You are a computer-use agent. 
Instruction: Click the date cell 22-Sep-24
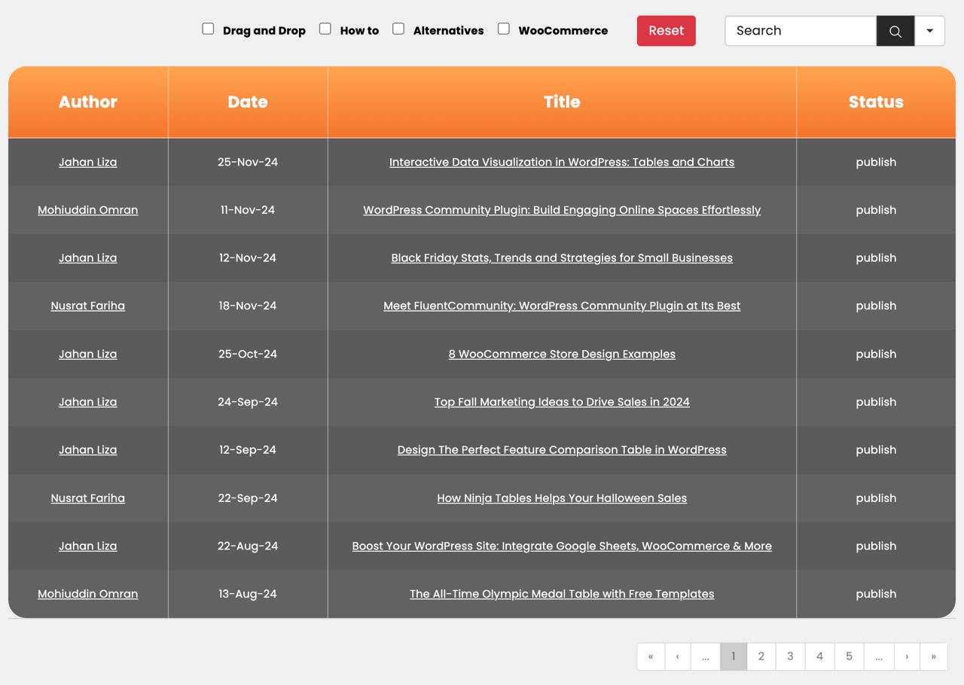(x=248, y=498)
